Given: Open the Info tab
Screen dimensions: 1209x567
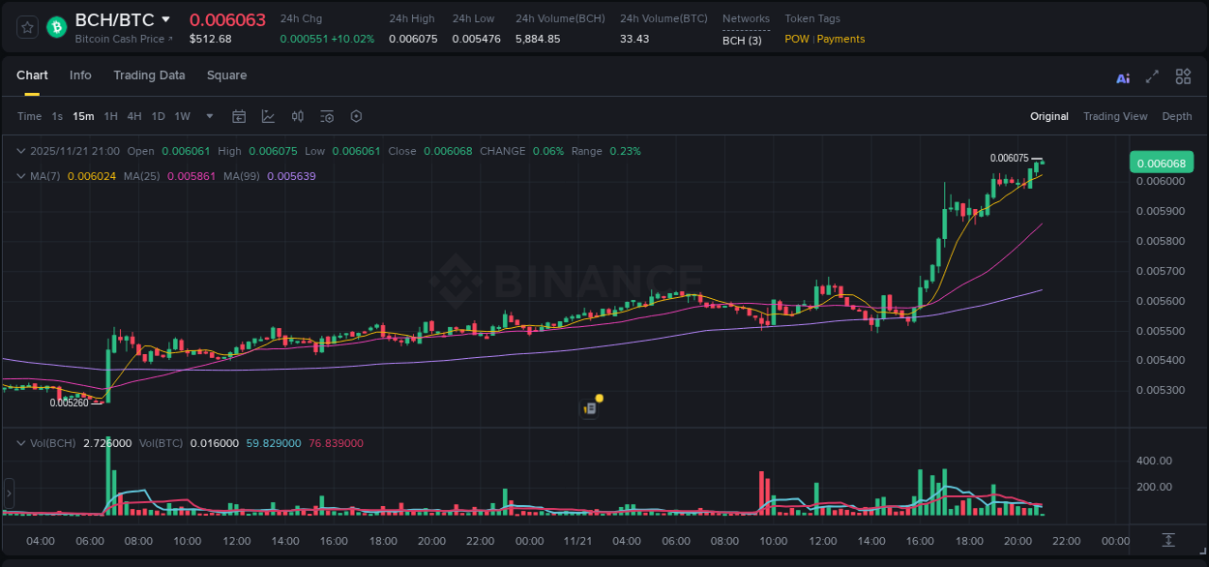Looking at the screenshot, I should [x=80, y=75].
